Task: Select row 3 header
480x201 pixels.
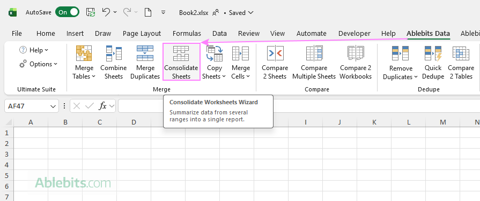Action: pyautogui.click(x=7, y=154)
